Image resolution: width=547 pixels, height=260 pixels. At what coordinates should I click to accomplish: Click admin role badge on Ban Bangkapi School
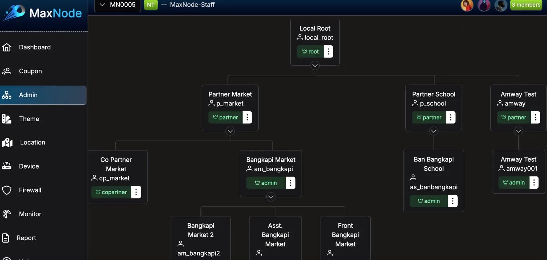(x=429, y=201)
